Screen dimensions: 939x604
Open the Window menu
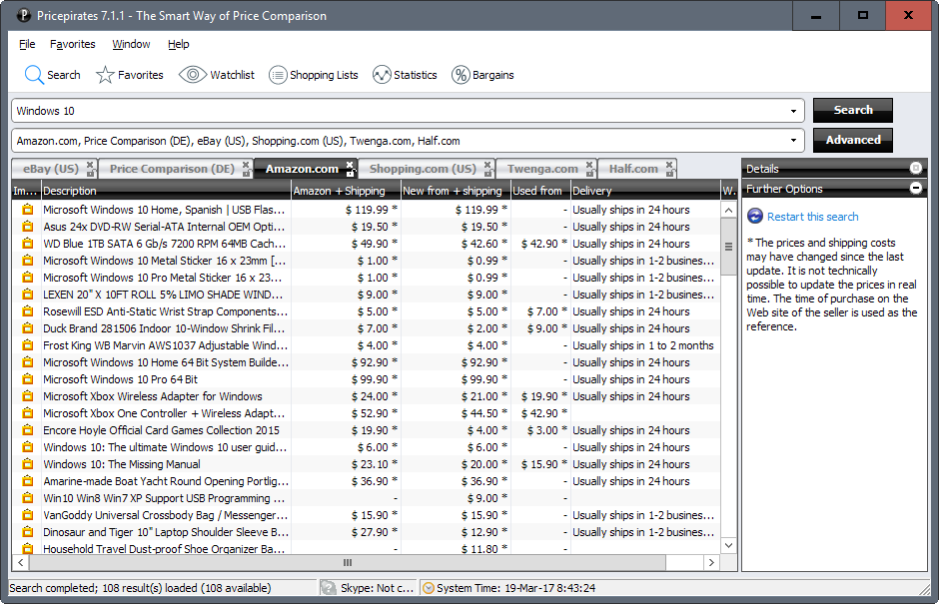click(x=131, y=44)
